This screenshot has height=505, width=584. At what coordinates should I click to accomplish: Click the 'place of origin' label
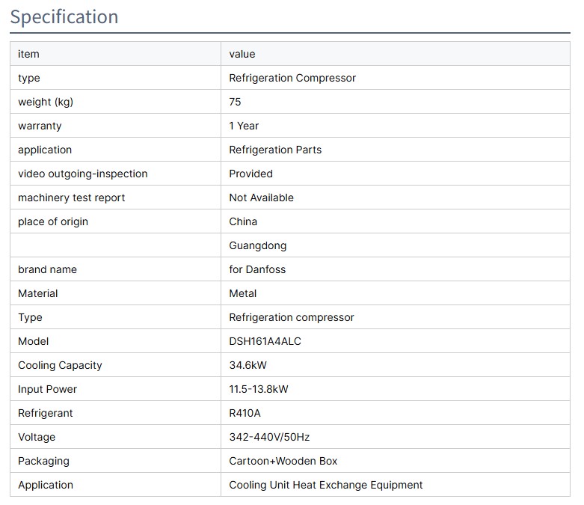point(53,221)
